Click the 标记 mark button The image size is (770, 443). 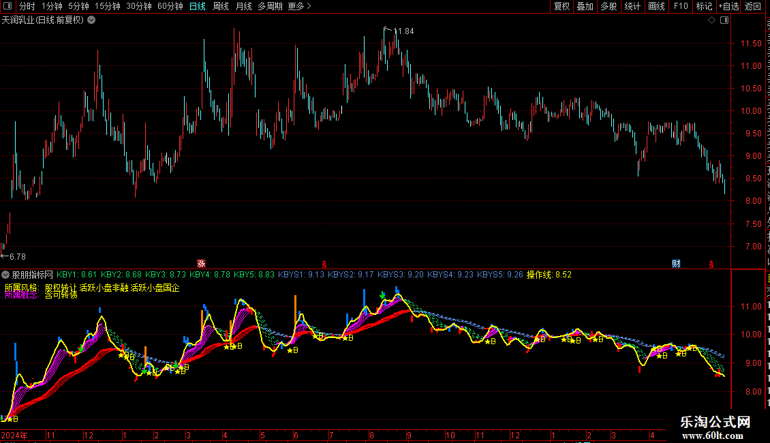tap(704, 6)
